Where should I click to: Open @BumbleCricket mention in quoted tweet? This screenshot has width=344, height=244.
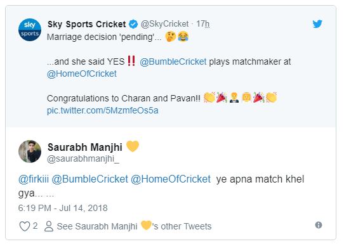pyautogui.click(x=173, y=61)
